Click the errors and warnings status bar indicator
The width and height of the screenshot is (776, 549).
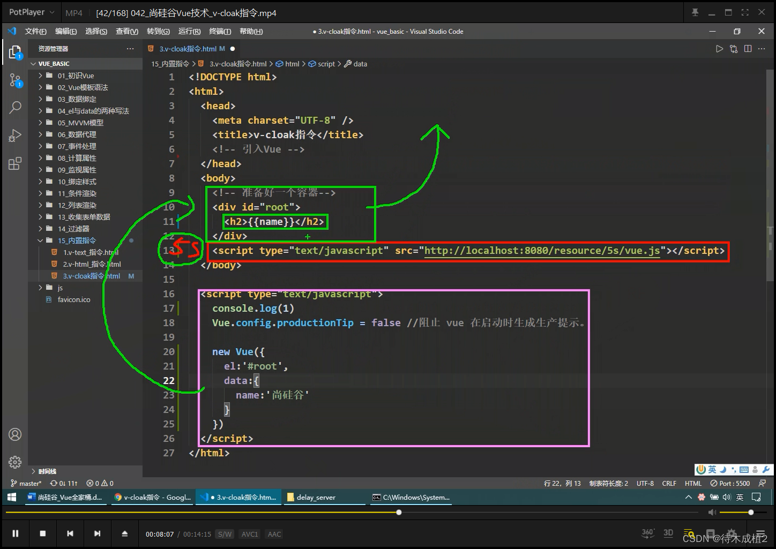click(100, 483)
